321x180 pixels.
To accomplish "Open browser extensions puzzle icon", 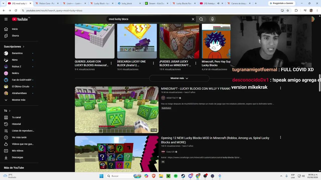I will coord(296,10).
